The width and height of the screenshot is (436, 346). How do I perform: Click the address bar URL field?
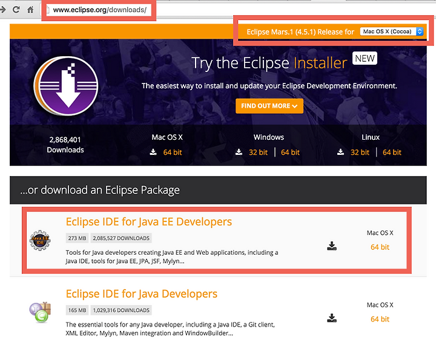[99, 10]
